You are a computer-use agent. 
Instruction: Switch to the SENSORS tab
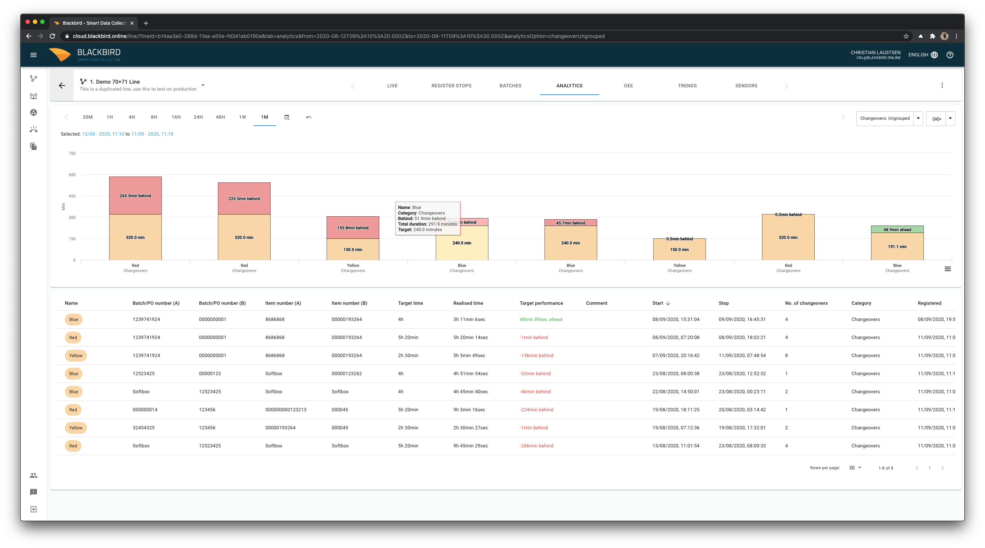point(746,86)
